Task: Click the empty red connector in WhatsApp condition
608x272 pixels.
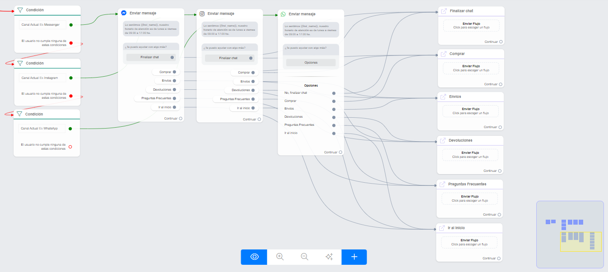Action: coord(70,147)
